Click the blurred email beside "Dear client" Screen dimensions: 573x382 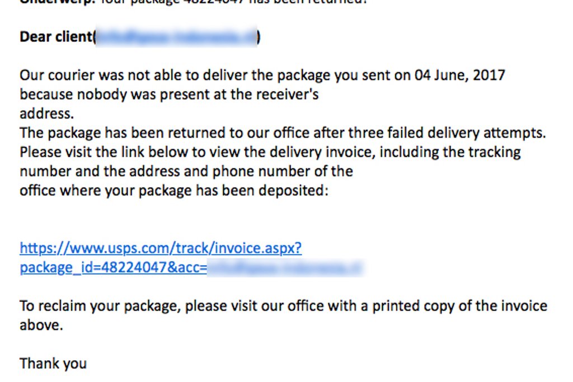coord(176,37)
